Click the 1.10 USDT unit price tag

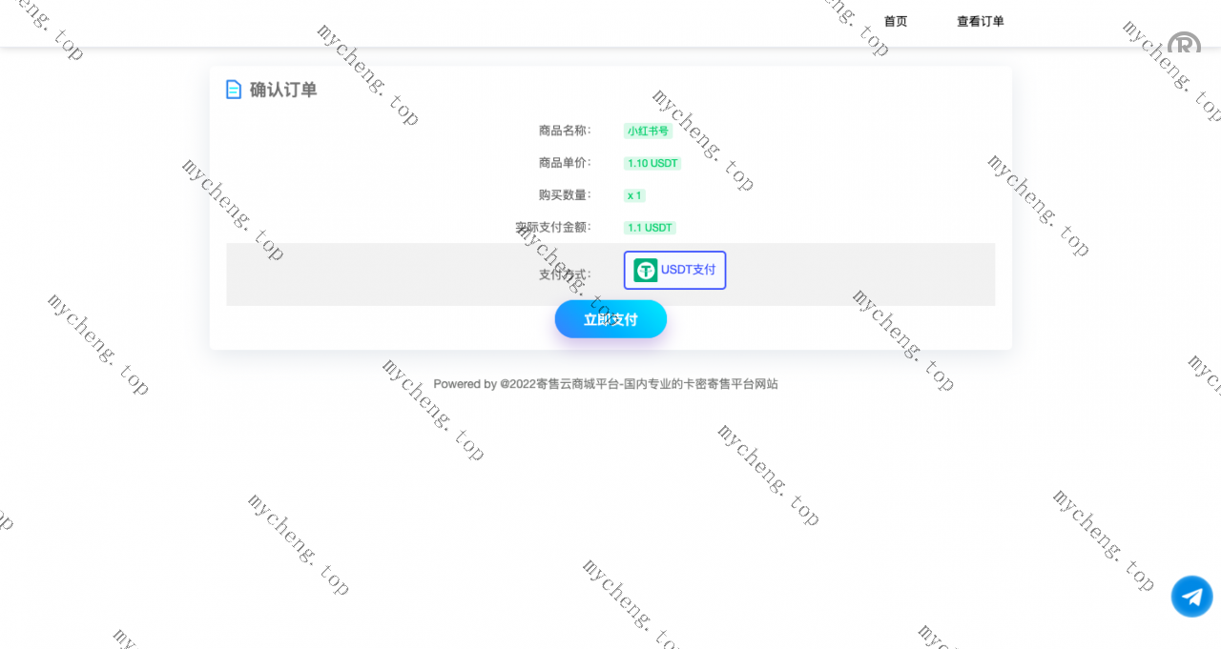point(652,164)
